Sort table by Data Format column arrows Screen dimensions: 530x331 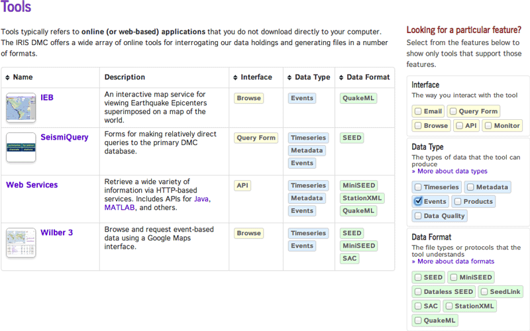tap(341, 77)
